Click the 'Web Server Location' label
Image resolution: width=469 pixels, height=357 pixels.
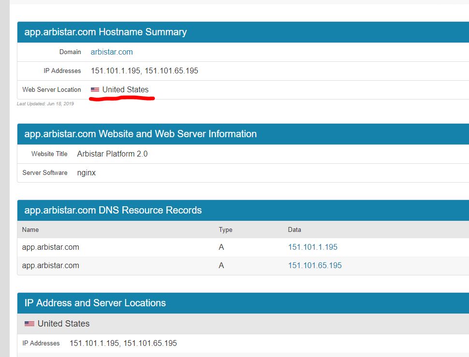[x=51, y=90]
